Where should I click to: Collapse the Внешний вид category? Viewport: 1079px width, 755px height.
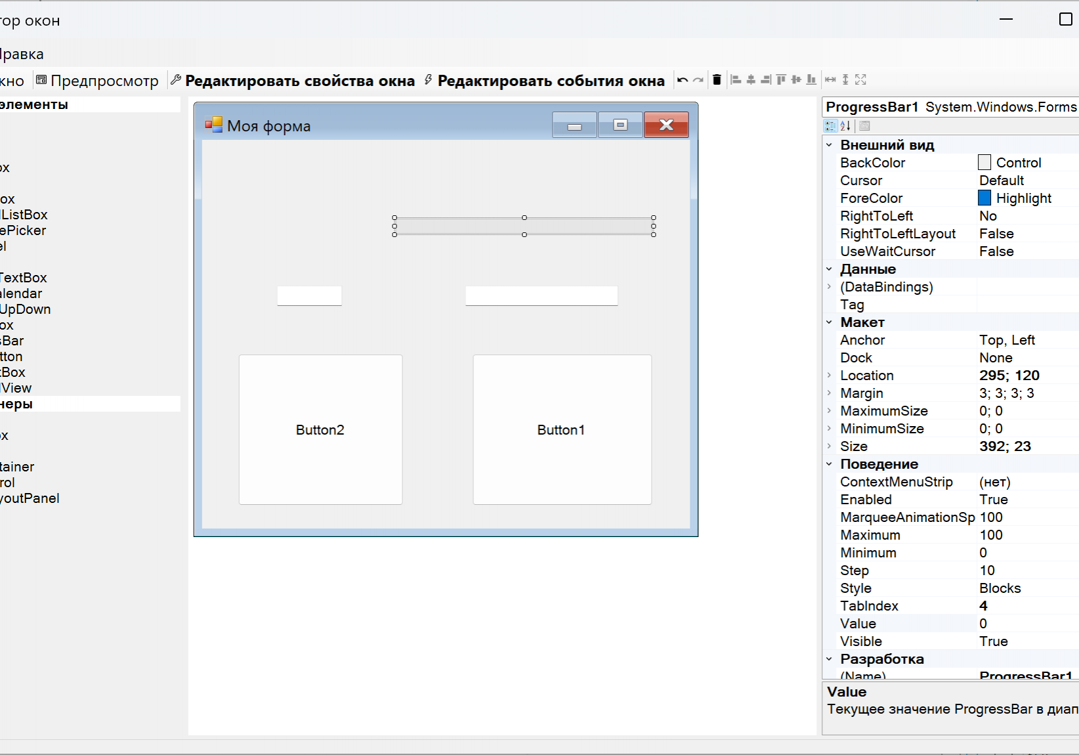point(829,145)
